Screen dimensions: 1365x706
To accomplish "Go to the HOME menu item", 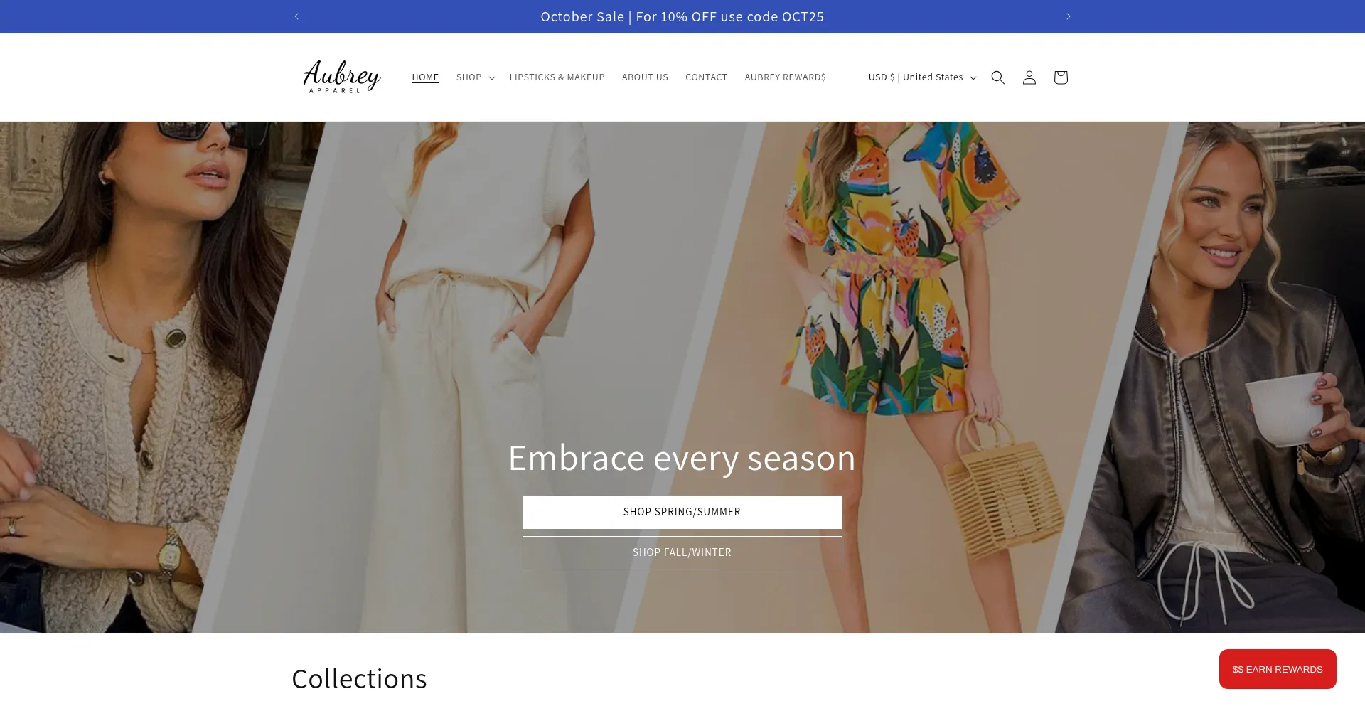I will click(x=425, y=77).
